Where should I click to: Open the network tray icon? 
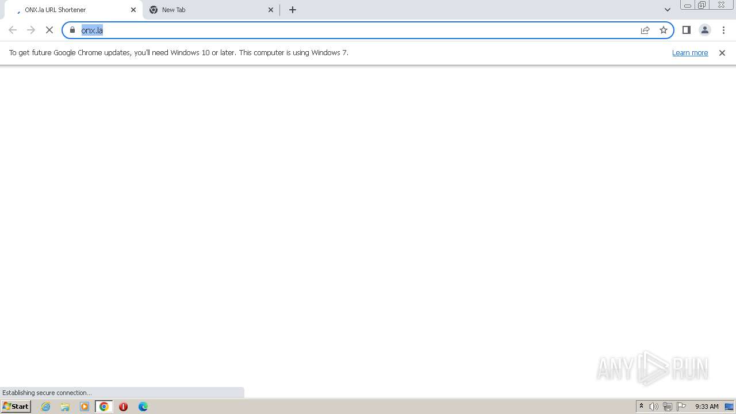tap(668, 407)
